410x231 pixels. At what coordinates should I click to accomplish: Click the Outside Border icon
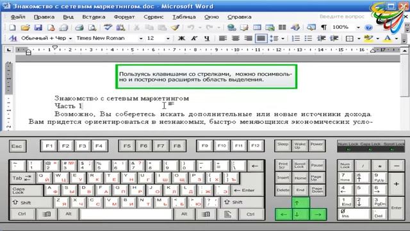pos(350,38)
